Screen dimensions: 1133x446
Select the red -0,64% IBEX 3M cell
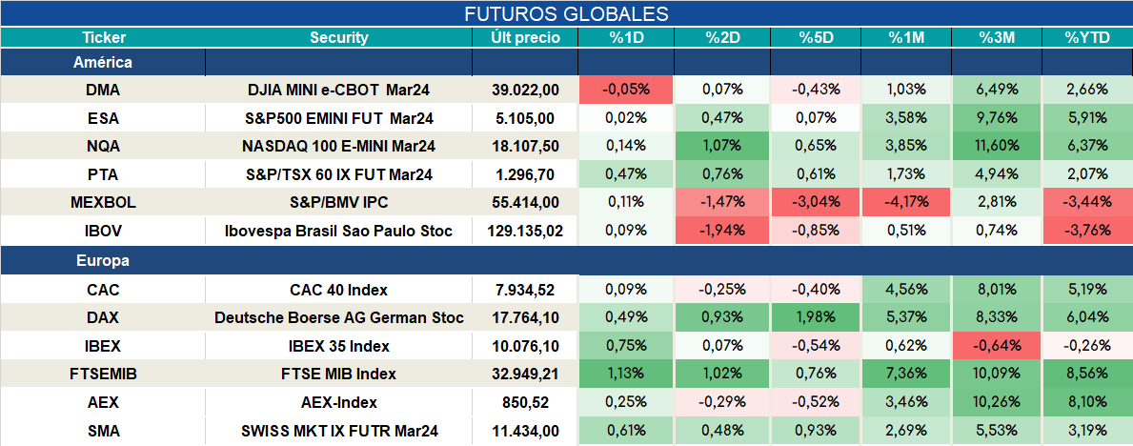point(997,346)
